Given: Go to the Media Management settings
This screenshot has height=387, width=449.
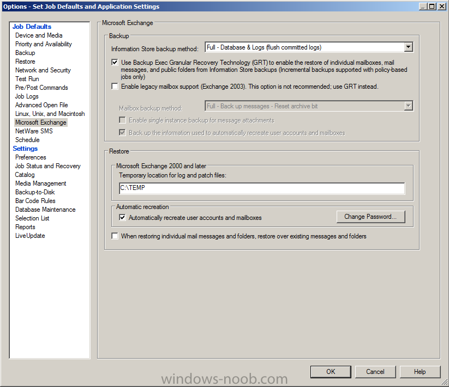Looking at the screenshot, I should tap(41, 183).
